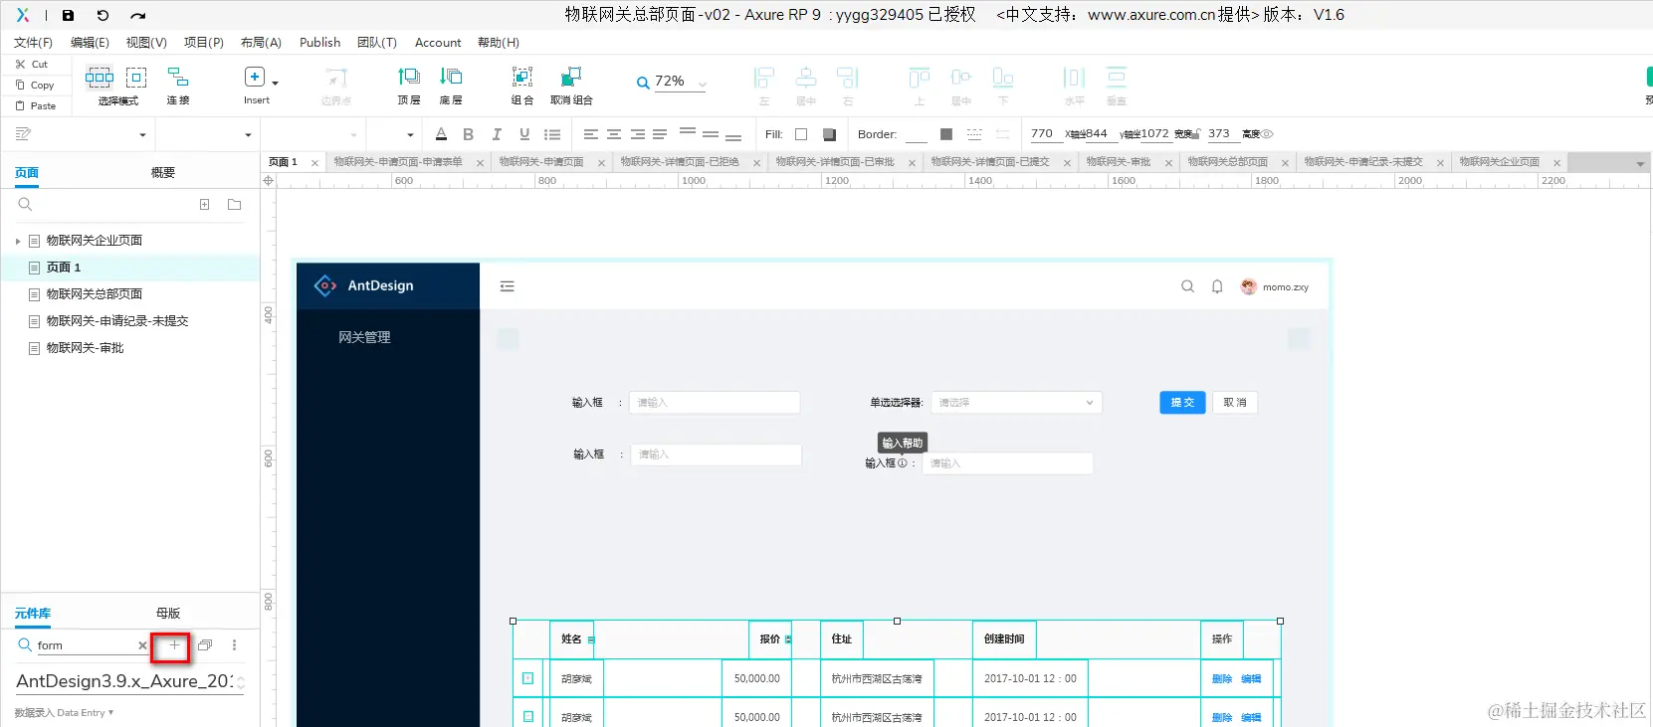
Task: Open the Account menu
Action: [x=438, y=43]
